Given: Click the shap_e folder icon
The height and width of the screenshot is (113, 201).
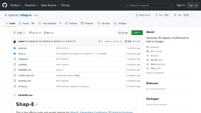Looking at the screenshot, I should (x=15, y=54).
